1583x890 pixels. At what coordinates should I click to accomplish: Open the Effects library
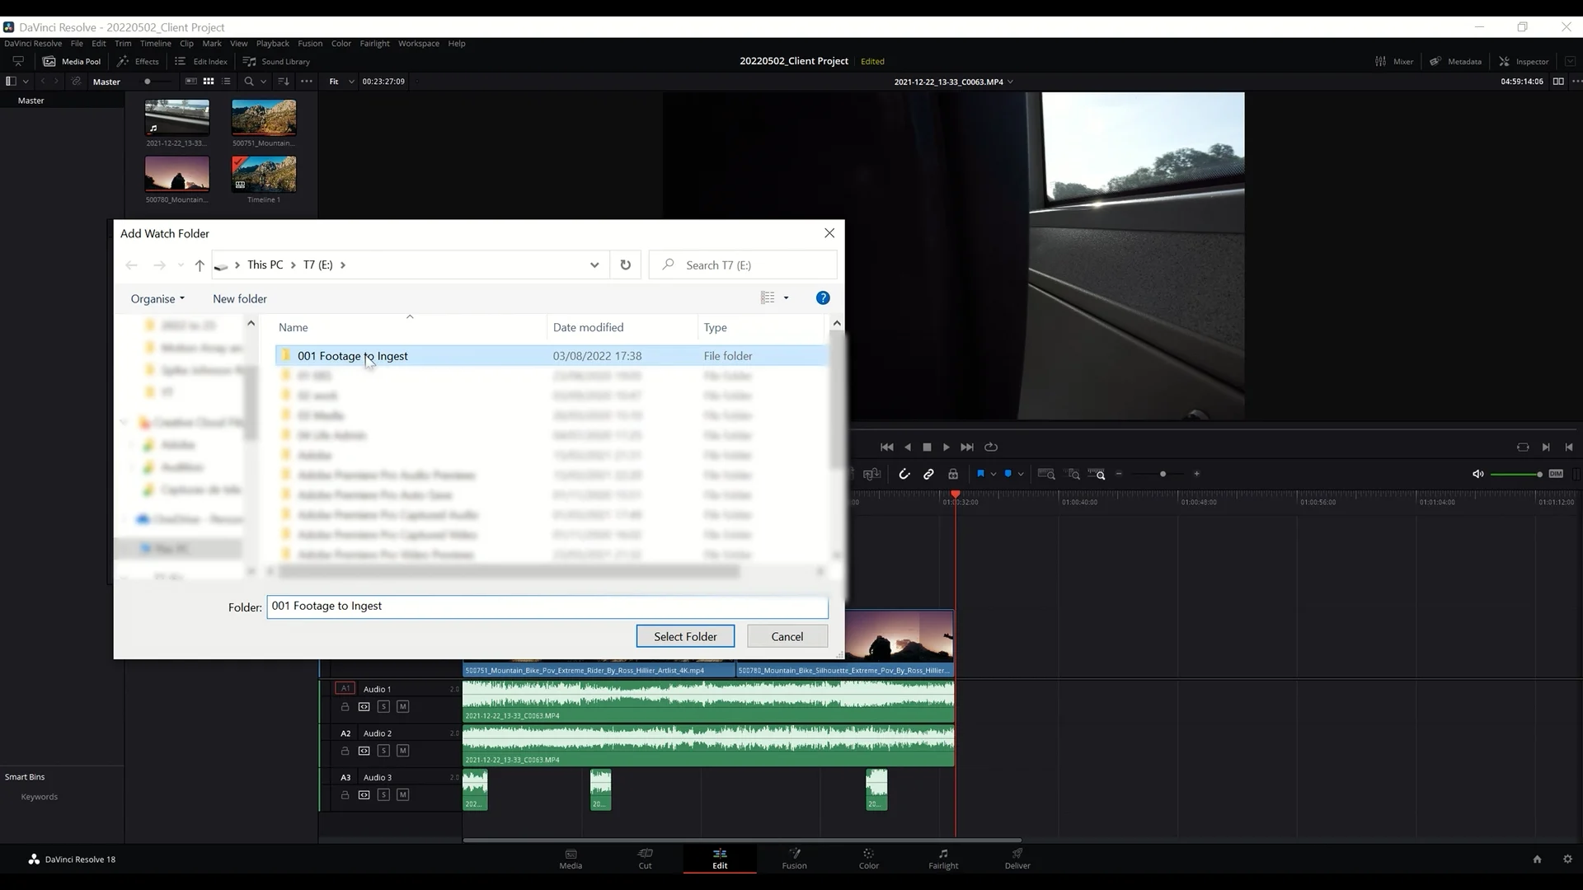point(139,61)
